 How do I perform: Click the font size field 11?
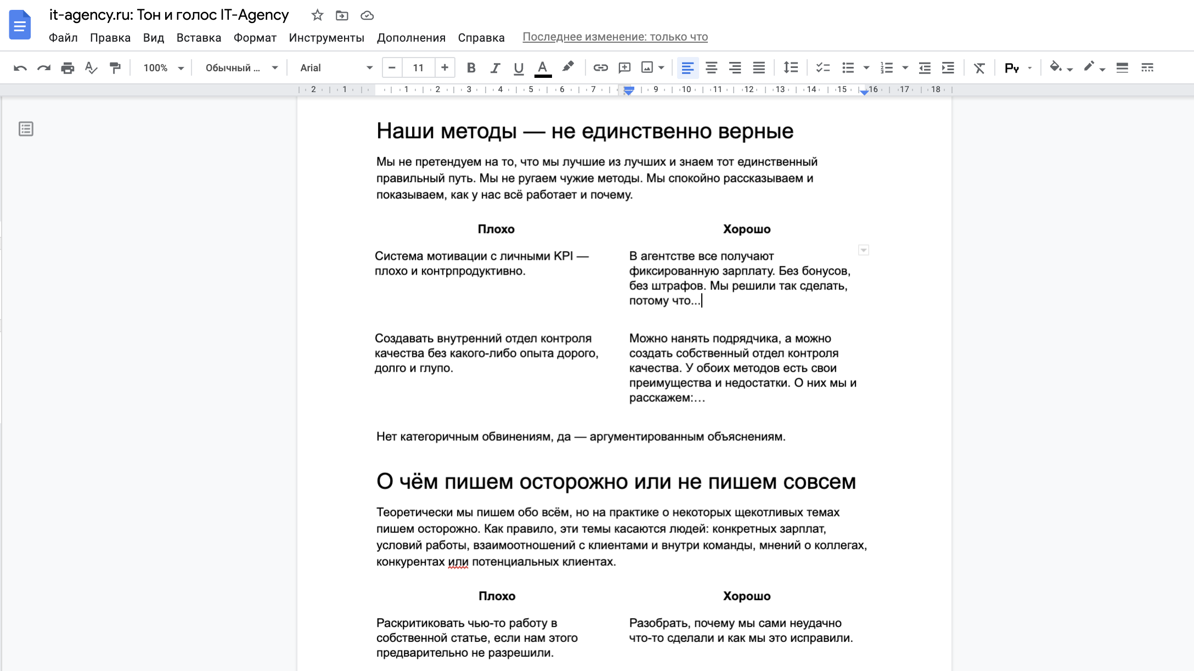[418, 68]
